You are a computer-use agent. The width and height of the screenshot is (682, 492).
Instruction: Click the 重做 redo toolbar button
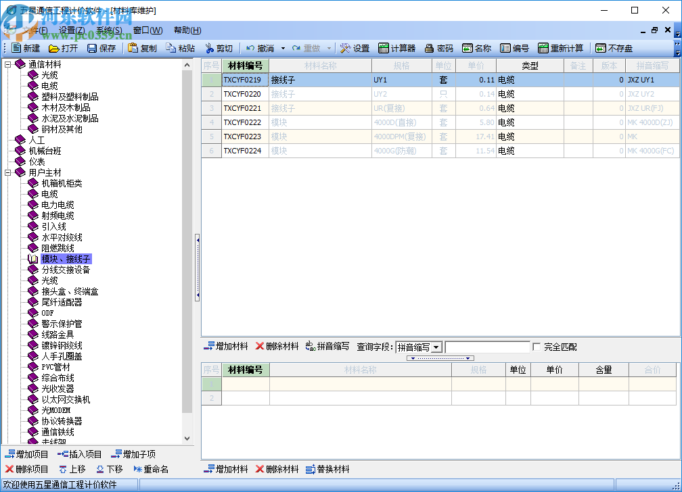coord(306,48)
